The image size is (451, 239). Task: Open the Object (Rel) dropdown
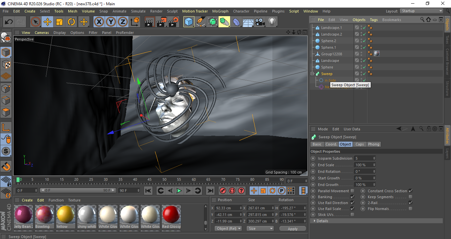tap(228, 228)
